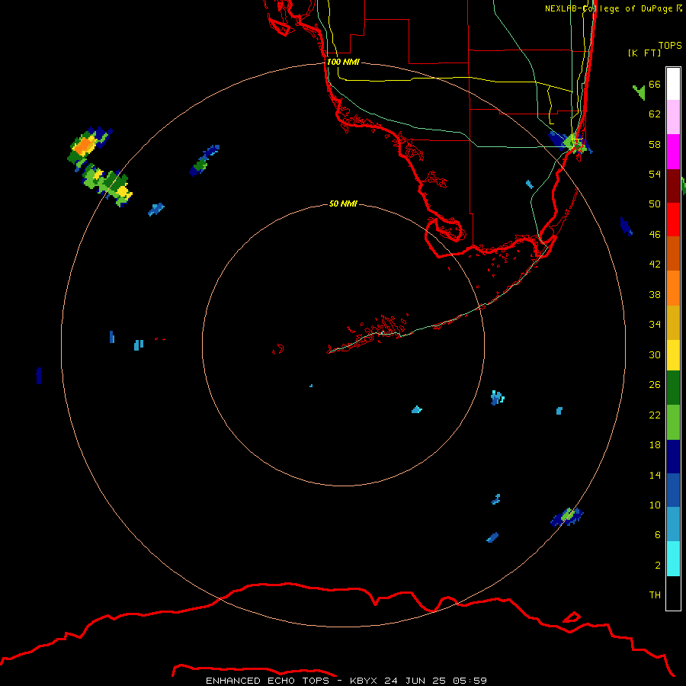Click the bright yellow legend swatch
Screen dimensions: 686x686
click(x=673, y=355)
